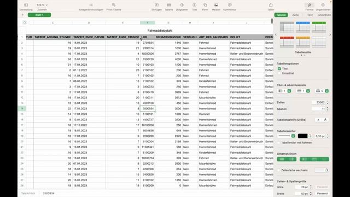Select the gray table style thumbnail
This screenshot has width=350, height=197.
tap(287, 27)
